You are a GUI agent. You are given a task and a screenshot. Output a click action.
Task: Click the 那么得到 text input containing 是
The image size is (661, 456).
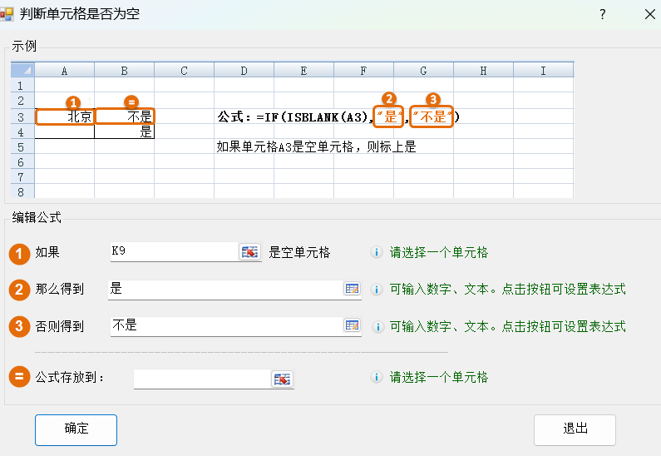[x=224, y=289]
